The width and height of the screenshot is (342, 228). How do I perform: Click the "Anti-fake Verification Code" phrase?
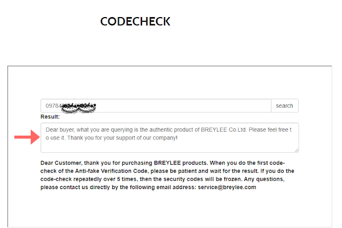tap(112, 171)
